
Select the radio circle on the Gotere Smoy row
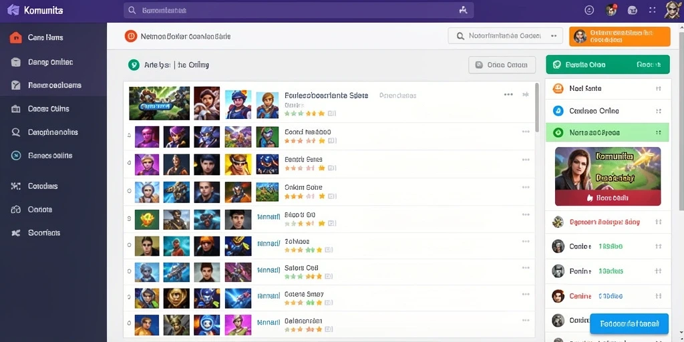129,297
